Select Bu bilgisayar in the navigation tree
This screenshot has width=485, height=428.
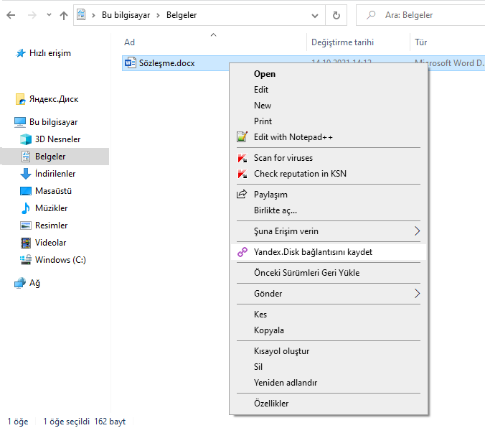tap(53, 122)
